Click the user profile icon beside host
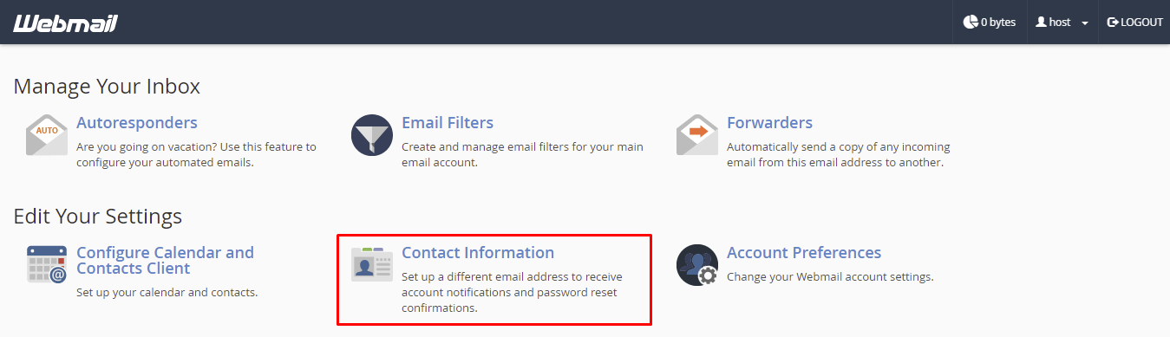Screen dimensions: 1170x337 (1041, 23)
